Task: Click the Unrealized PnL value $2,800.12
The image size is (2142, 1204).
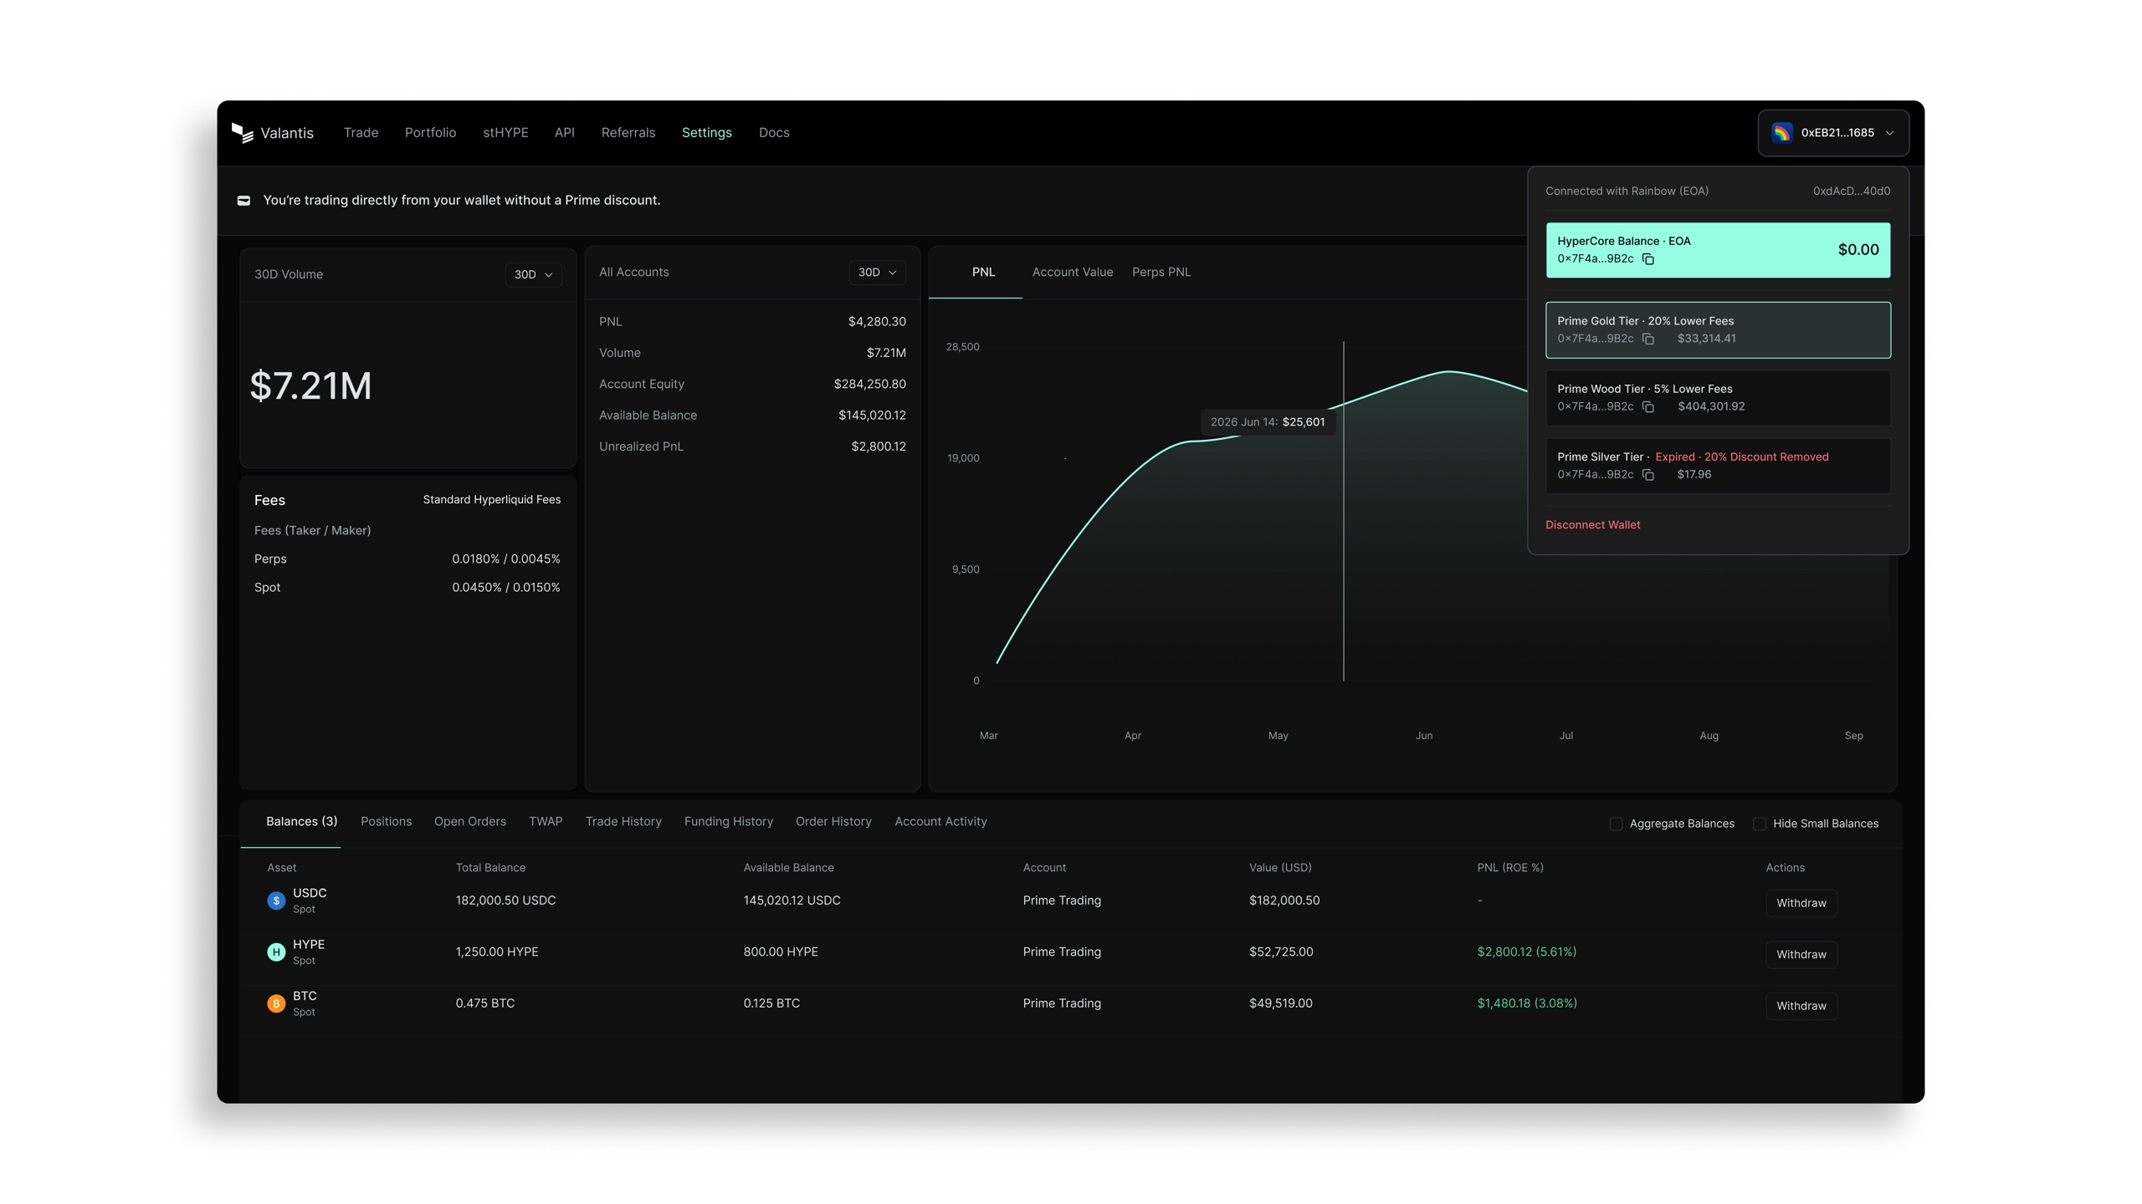Action: 879,446
